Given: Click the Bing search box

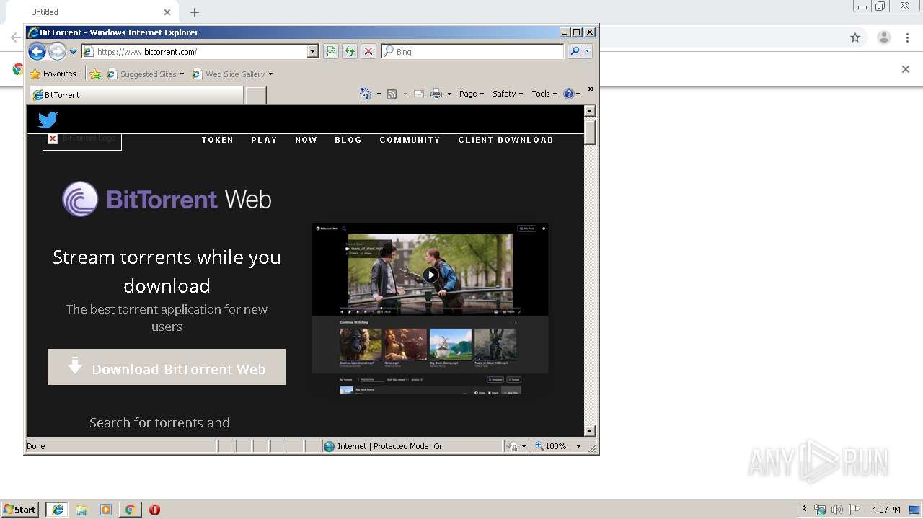Looking at the screenshot, I should click(x=472, y=52).
